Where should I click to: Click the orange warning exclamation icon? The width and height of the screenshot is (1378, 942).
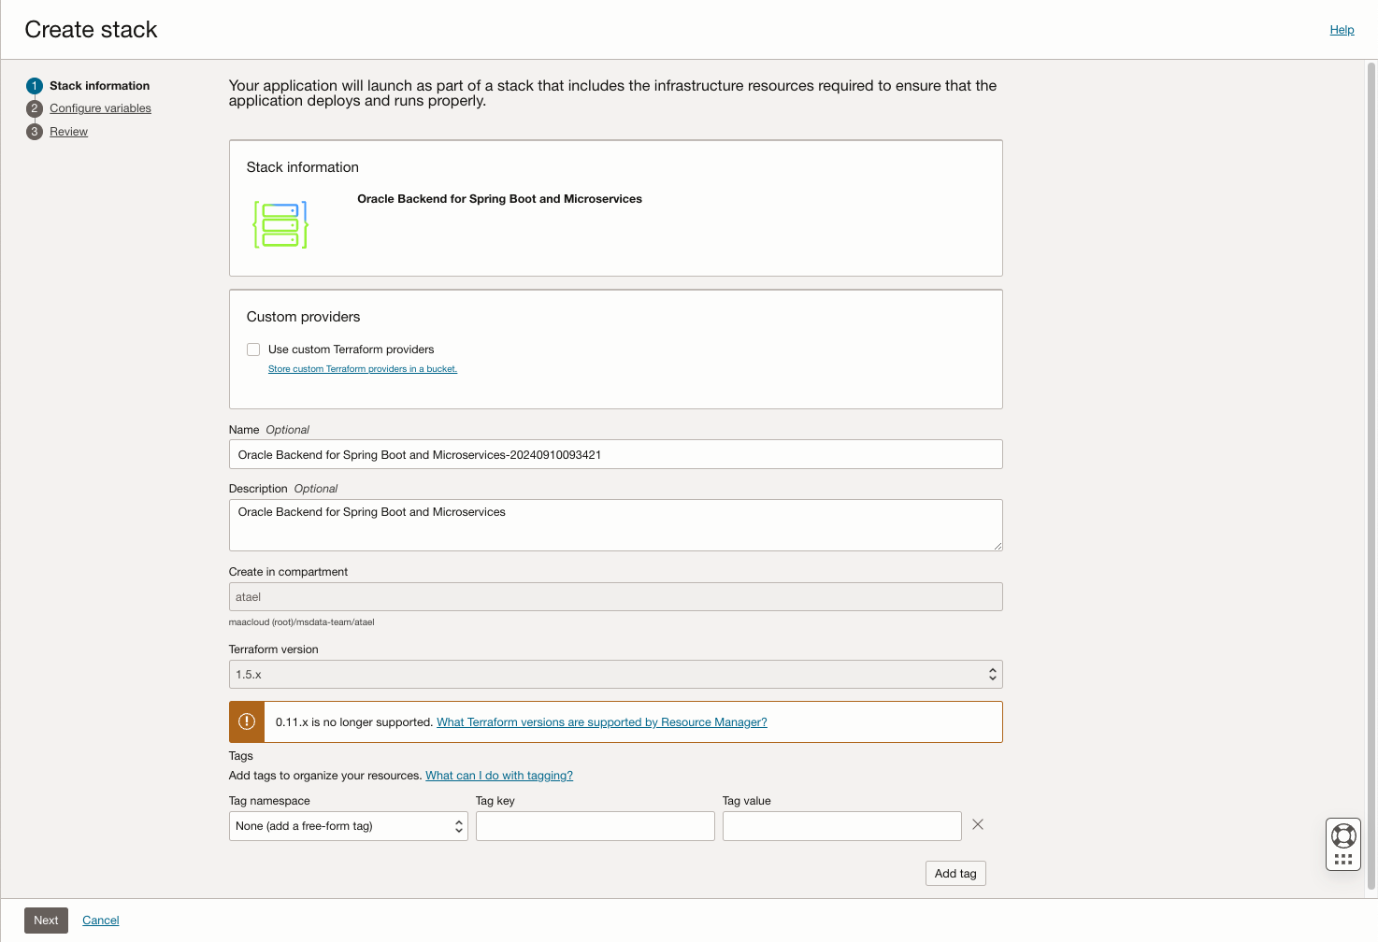pyautogui.click(x=247, y=721)
